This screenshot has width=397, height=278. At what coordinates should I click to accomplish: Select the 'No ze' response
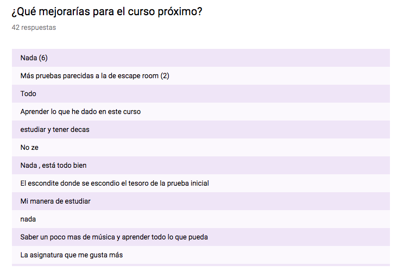(201, 147)
